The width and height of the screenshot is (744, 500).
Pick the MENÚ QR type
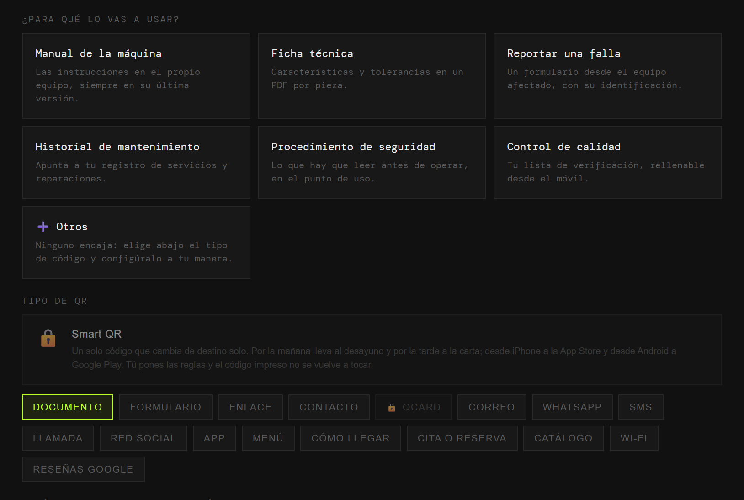point(268,438)
